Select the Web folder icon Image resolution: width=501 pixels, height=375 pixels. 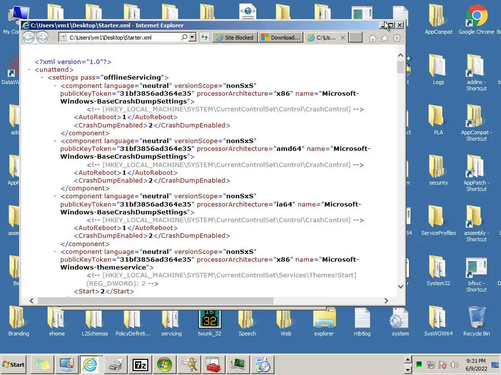tap(286, 321)
